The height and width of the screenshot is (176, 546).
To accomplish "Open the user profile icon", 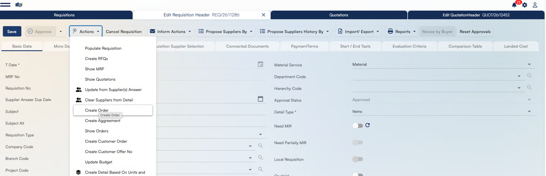I will tap(535, 5).
